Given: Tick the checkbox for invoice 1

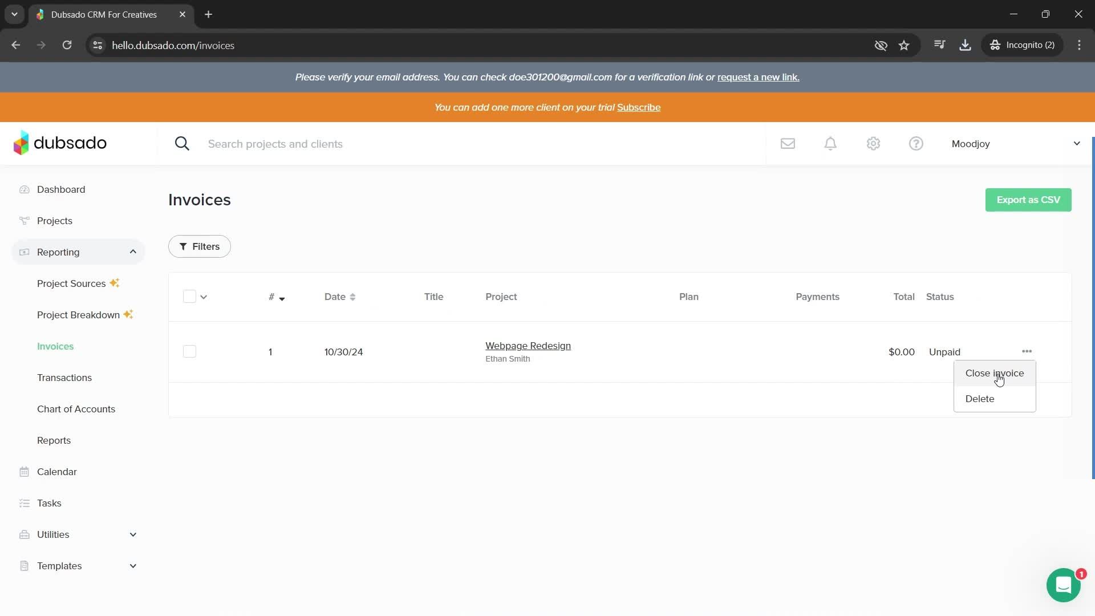Looking at the screenshot, I should (x=189, y=351).
